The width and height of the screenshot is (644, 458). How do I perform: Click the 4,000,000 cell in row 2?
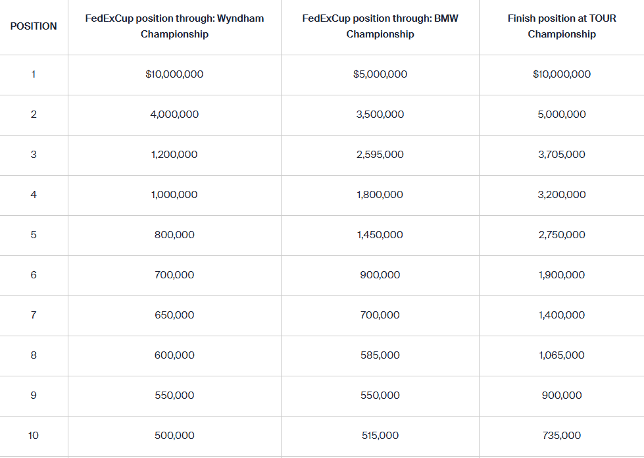coord(174,114)
